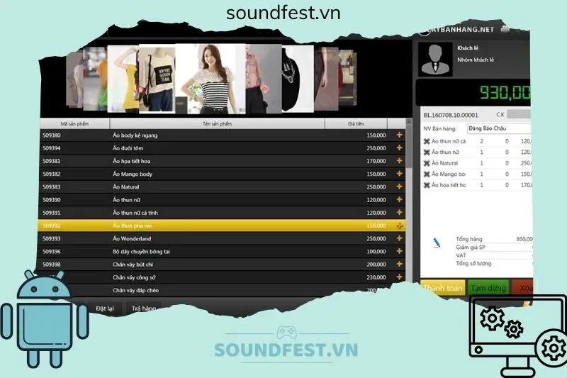Click the pencil edit note icon

coord(436,243)
